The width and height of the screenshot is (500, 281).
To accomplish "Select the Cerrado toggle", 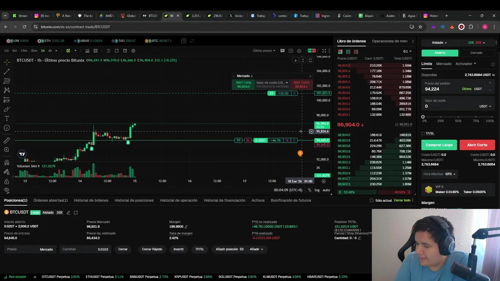I will [x=477, y=53].
